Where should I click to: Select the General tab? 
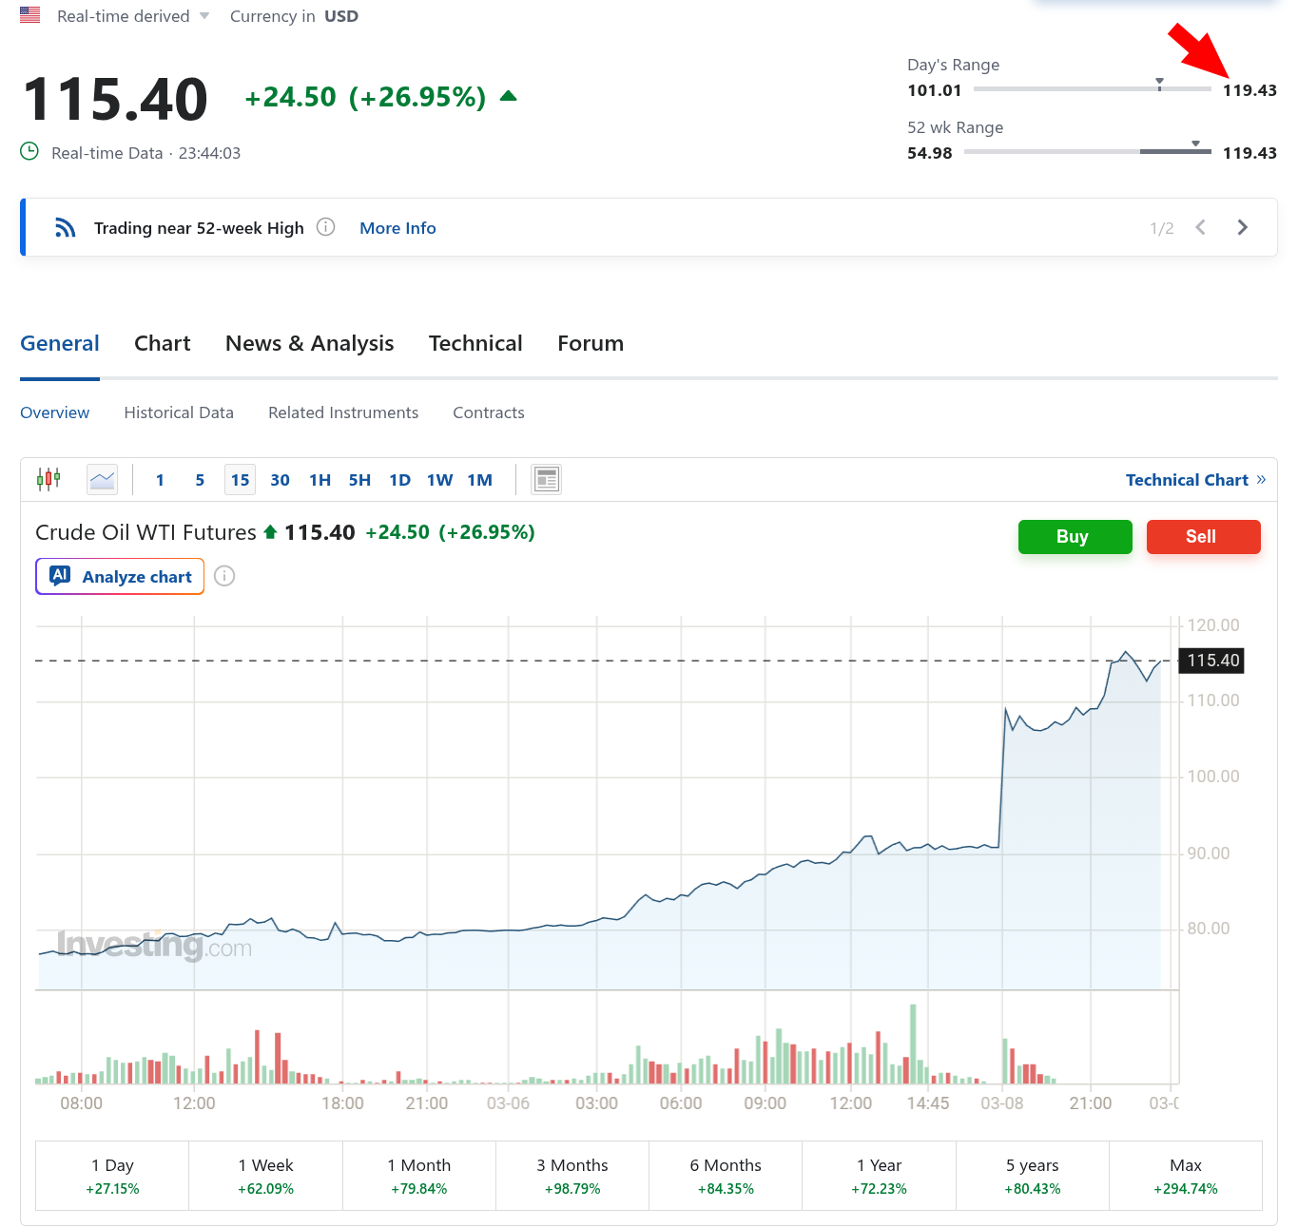(x=60, y=343)
